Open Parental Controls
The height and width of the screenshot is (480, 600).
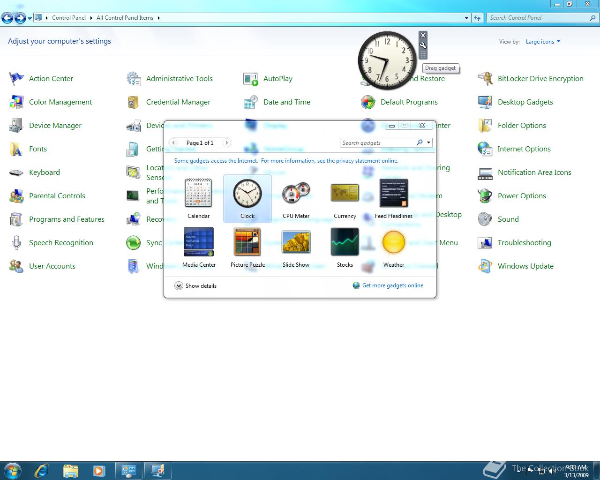[47, 196]
